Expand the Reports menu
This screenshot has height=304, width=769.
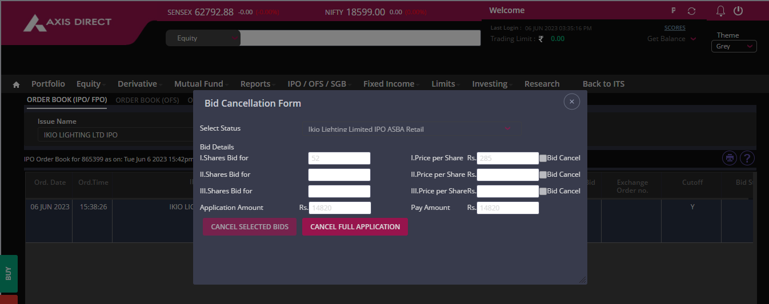point(258,84)
